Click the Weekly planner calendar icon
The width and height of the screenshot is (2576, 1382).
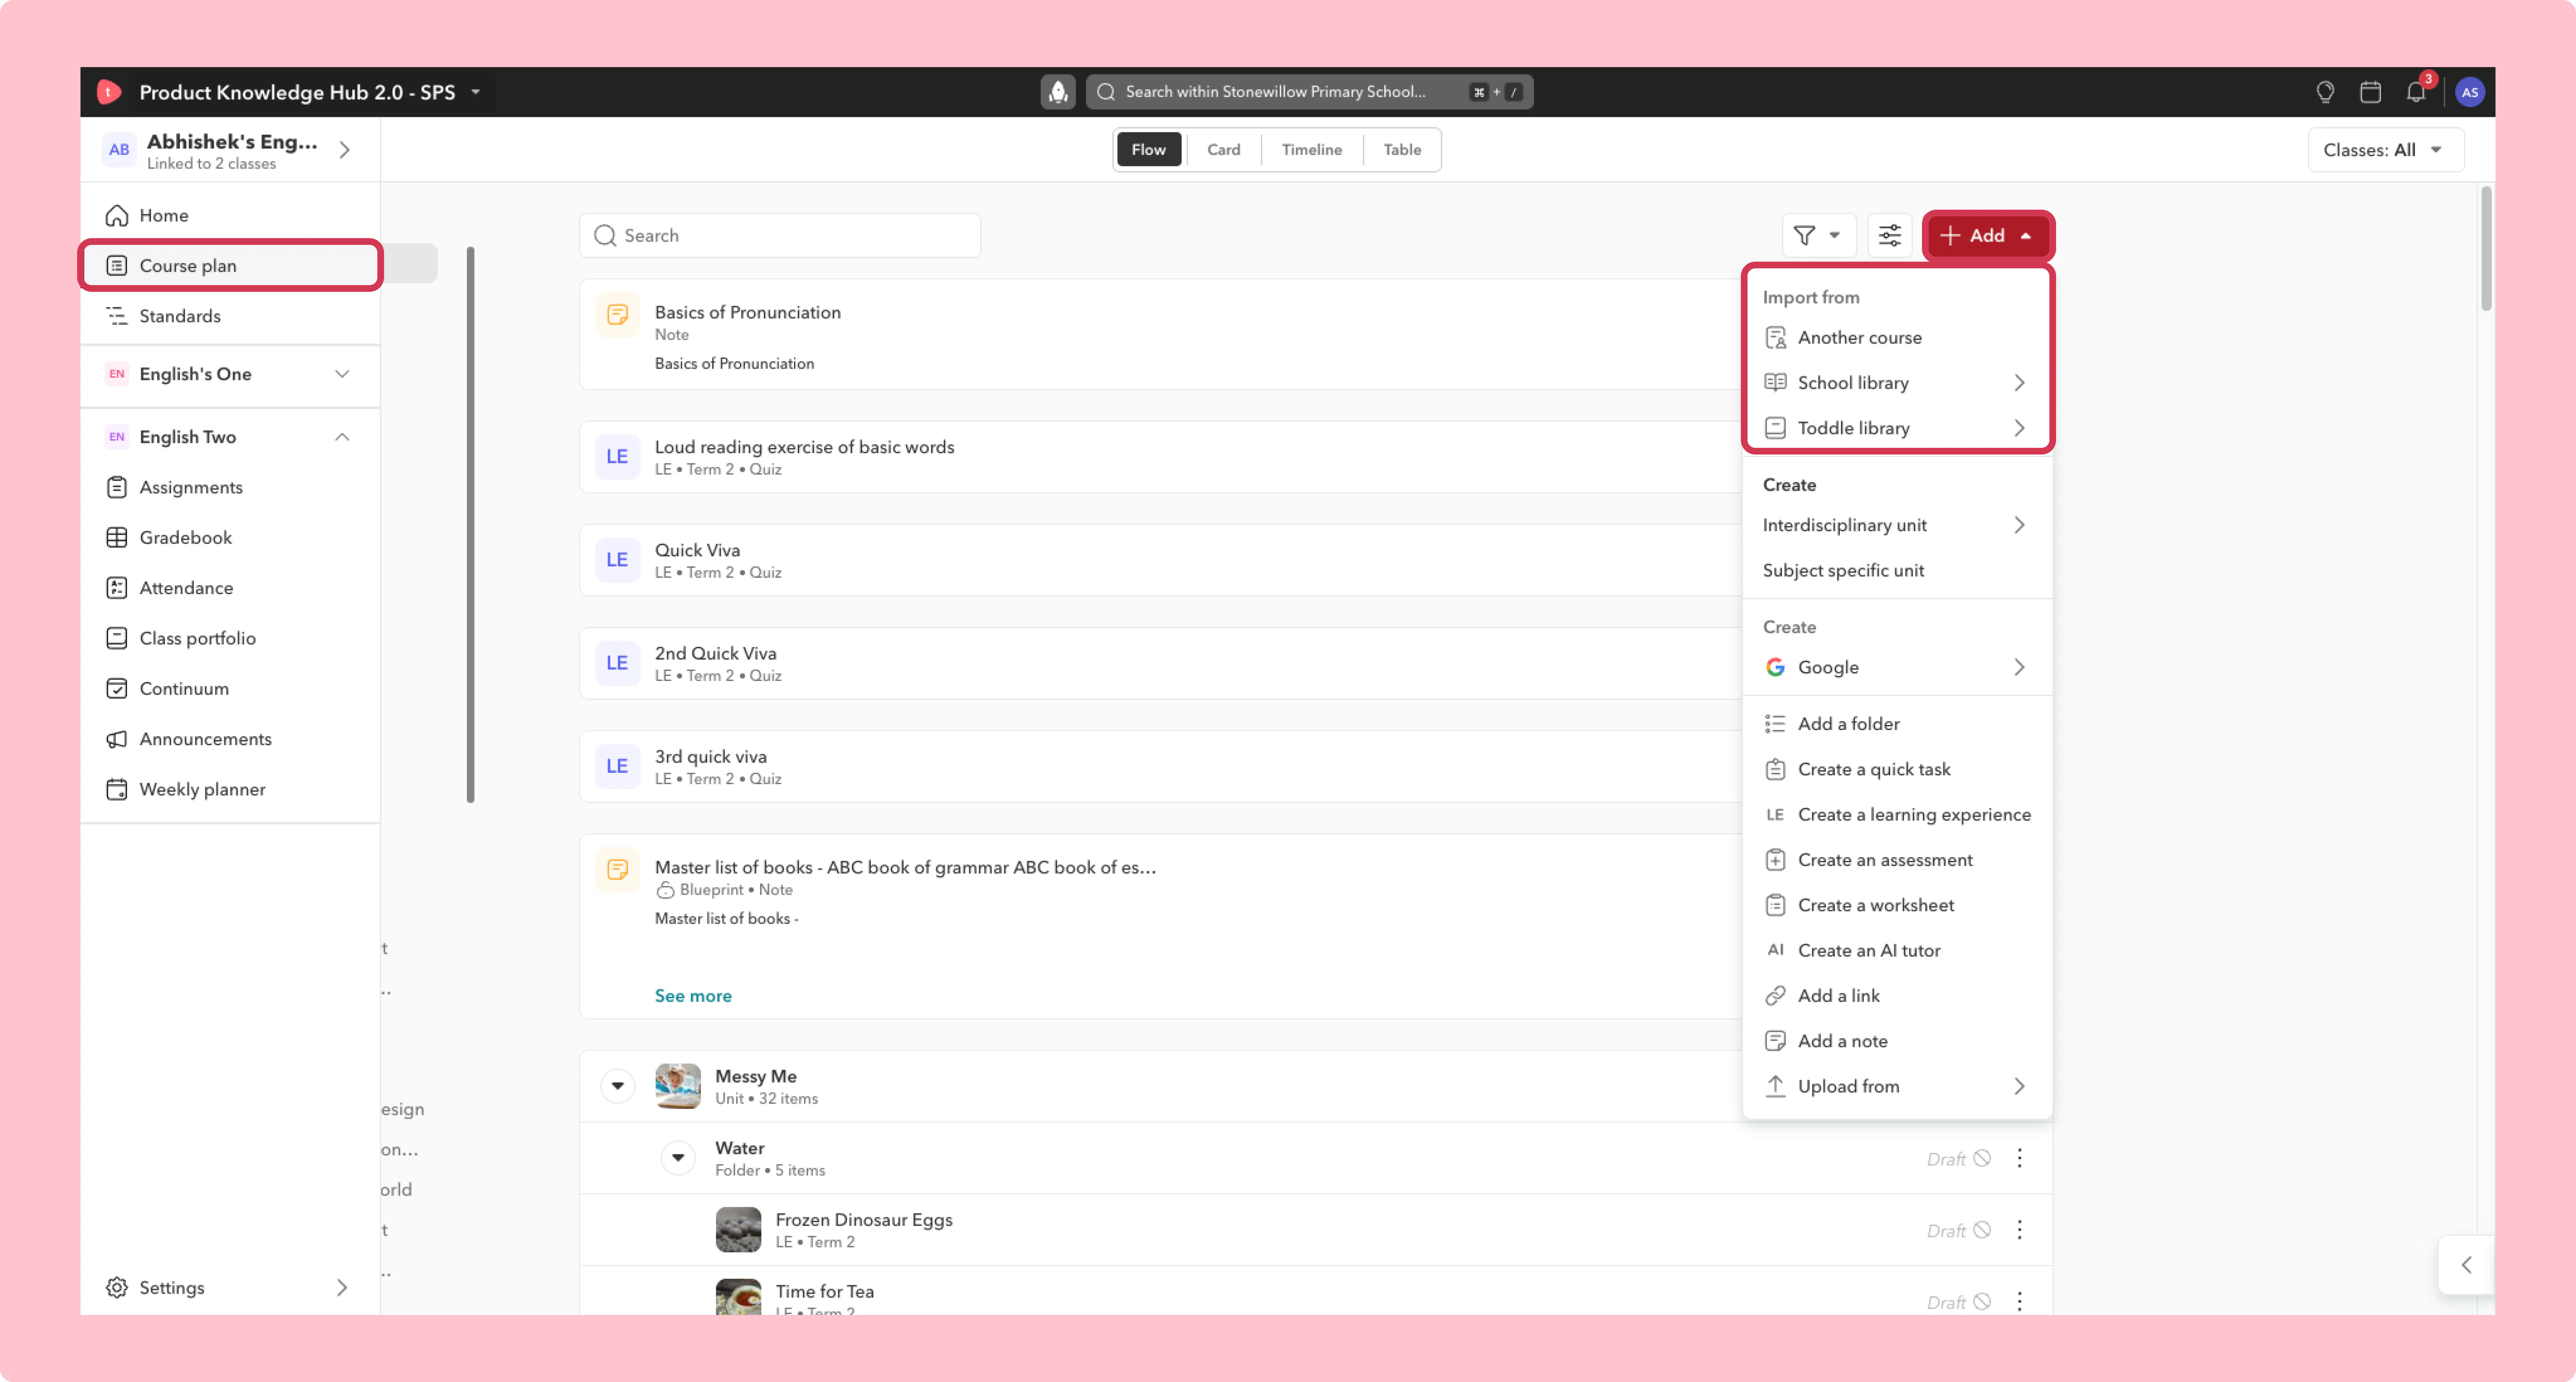click(x=117, y=789)
